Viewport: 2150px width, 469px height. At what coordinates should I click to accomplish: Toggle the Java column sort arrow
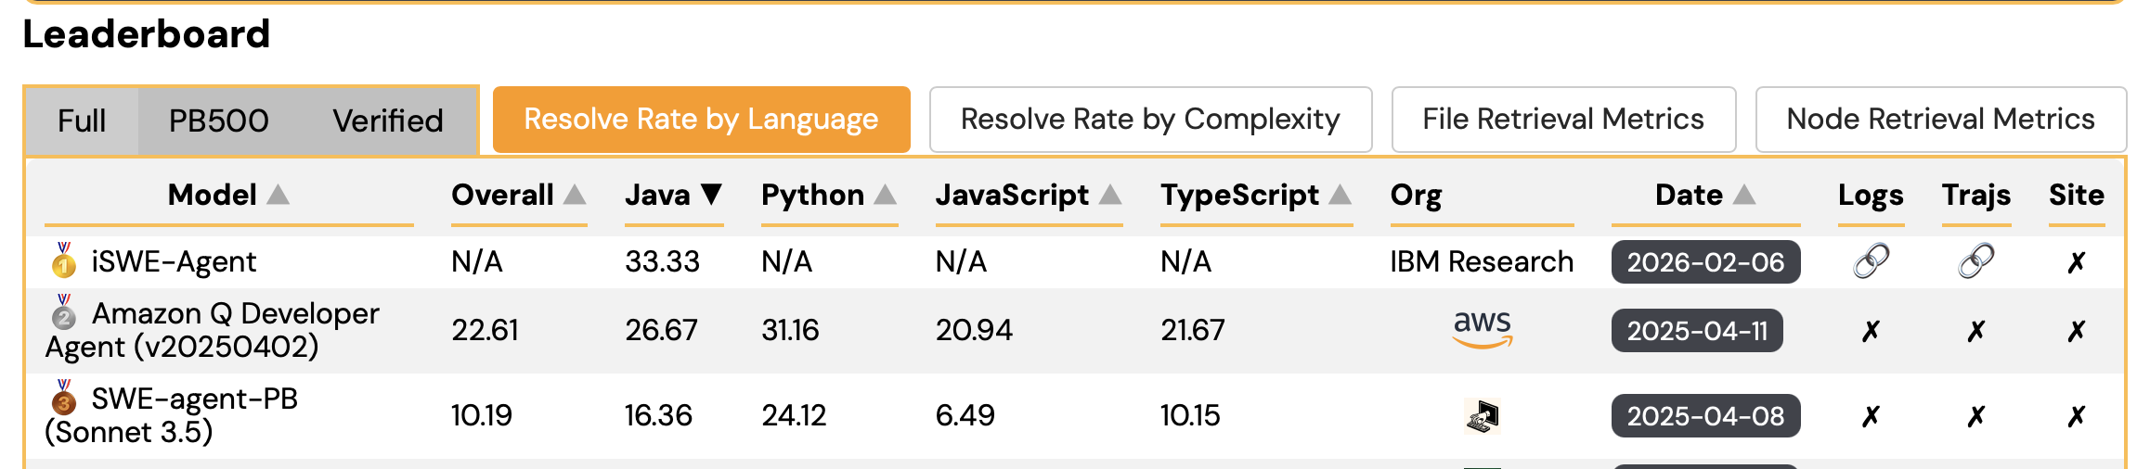point(711,195)
